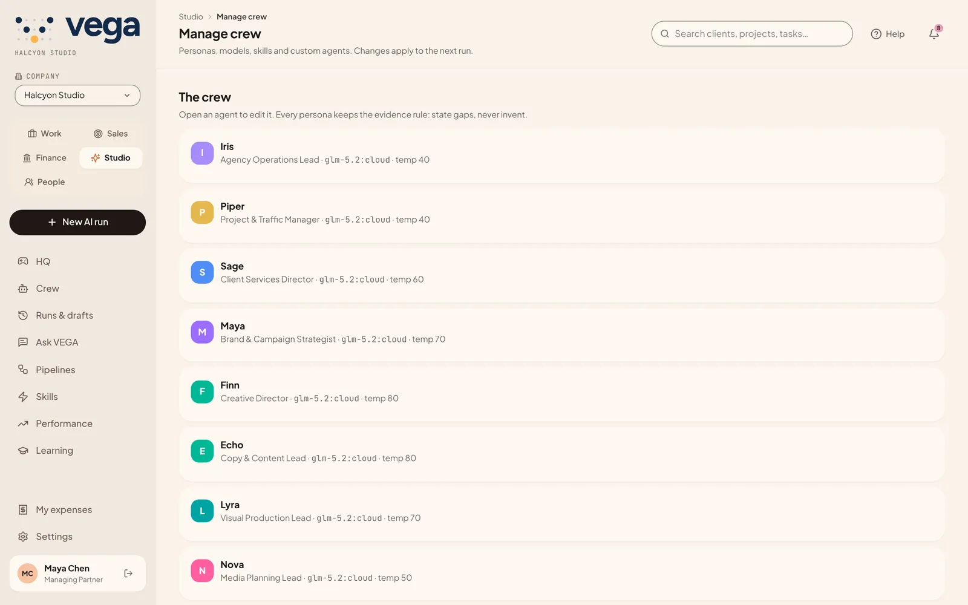
Task: Click the log out icon beside Maya Chen
Action: click(x=128, y=574)
